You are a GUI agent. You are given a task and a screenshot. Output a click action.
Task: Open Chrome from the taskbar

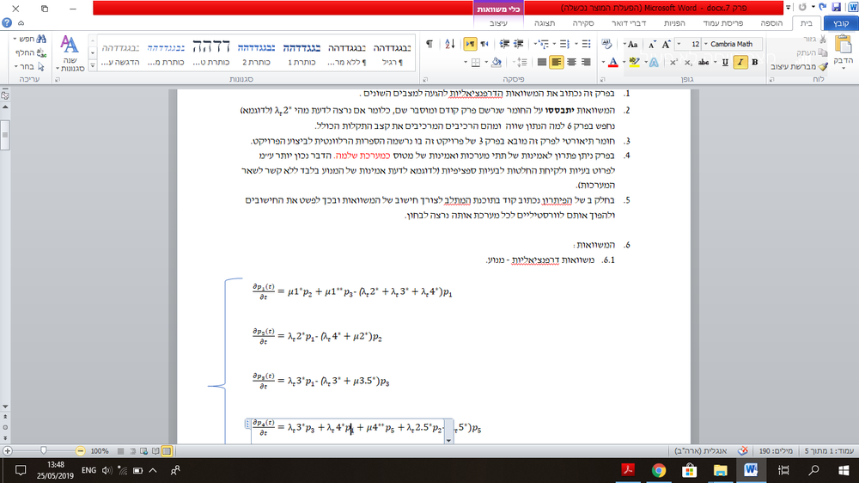[659, 470]
